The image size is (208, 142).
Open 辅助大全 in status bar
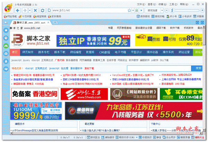pos(198,138)
